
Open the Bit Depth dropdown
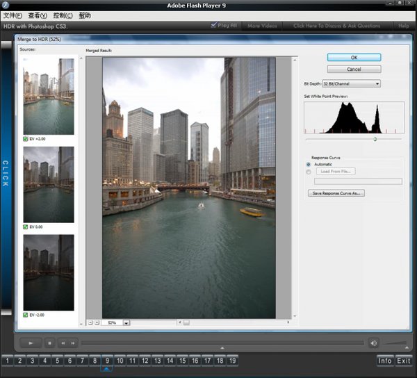pyautogui.click(x=351, y=83)
